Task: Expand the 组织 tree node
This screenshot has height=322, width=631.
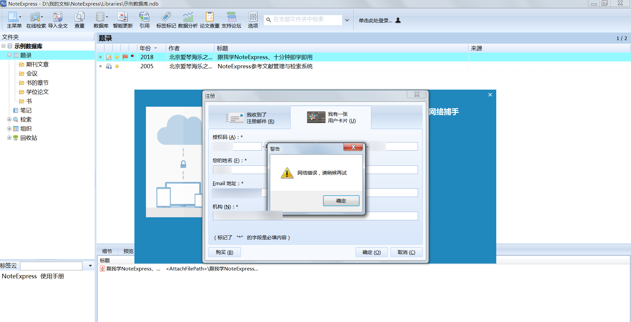Action: click(x=10, y=129)
